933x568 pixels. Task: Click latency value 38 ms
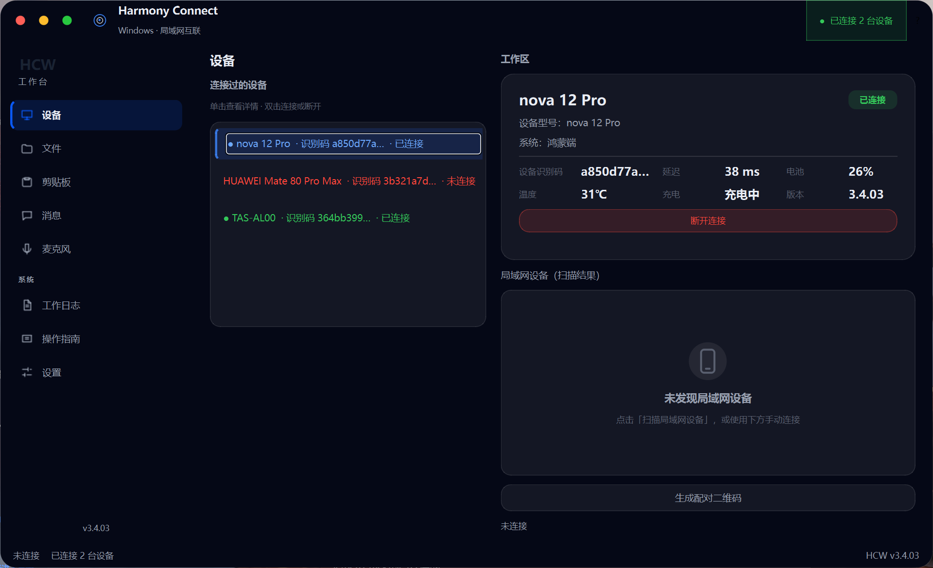click(742, 171)
